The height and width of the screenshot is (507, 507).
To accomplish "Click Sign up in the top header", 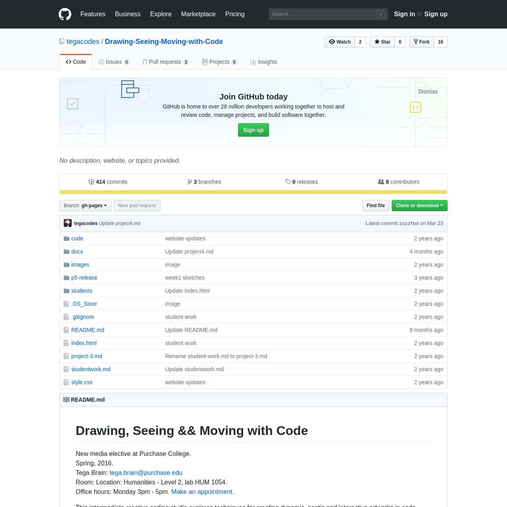I will (x=436, y=14).
